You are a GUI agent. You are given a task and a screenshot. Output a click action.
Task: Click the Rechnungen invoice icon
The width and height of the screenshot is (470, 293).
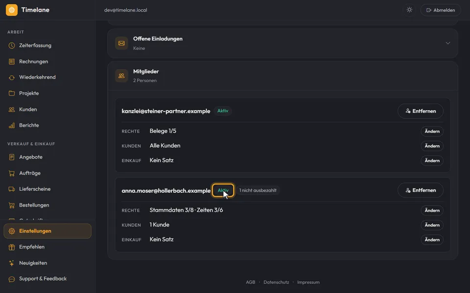(x=12, y=62)
